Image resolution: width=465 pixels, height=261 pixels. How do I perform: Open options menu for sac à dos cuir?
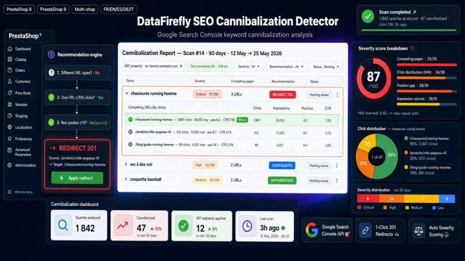coord(337,166)
